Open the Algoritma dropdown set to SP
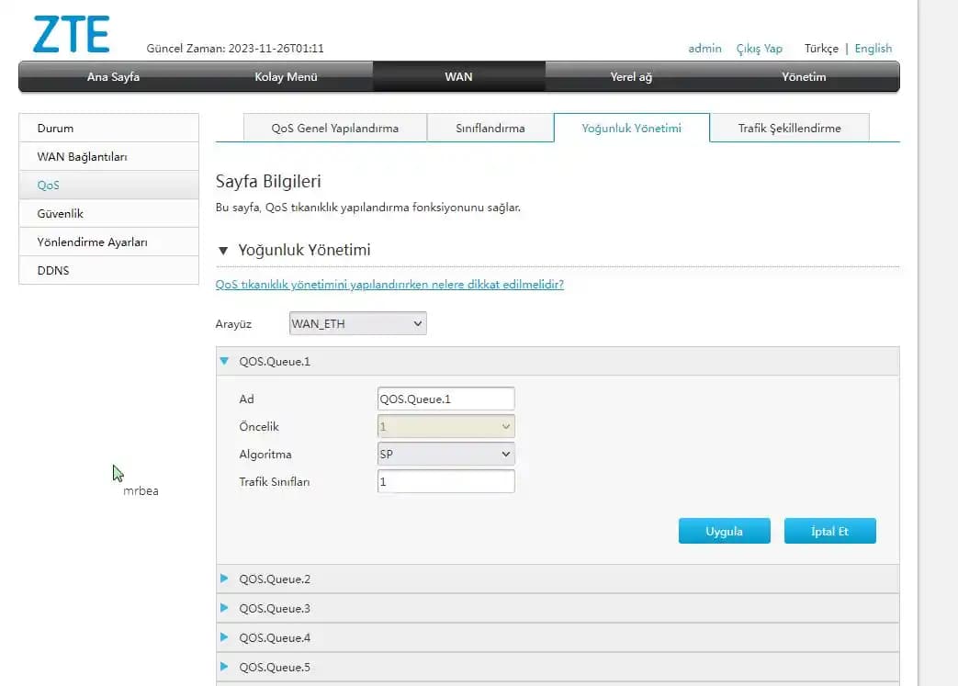This screenshot has height=686, width=958. (x=445, y=453)
